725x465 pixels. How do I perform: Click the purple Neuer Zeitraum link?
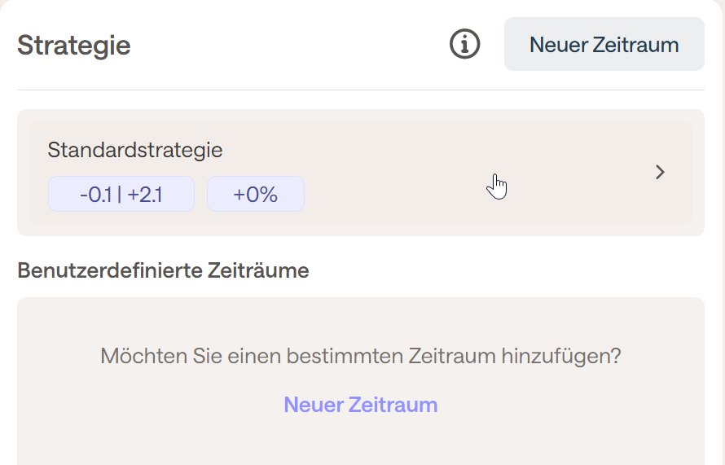(x=360, y=405)
